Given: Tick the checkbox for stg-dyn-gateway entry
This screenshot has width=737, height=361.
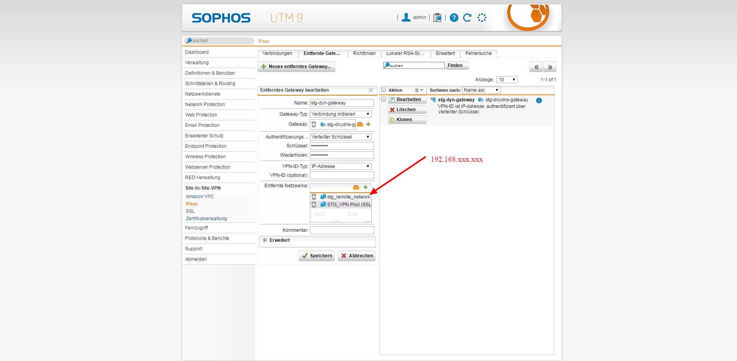Looking at the screenshot, I should (383, 99).
